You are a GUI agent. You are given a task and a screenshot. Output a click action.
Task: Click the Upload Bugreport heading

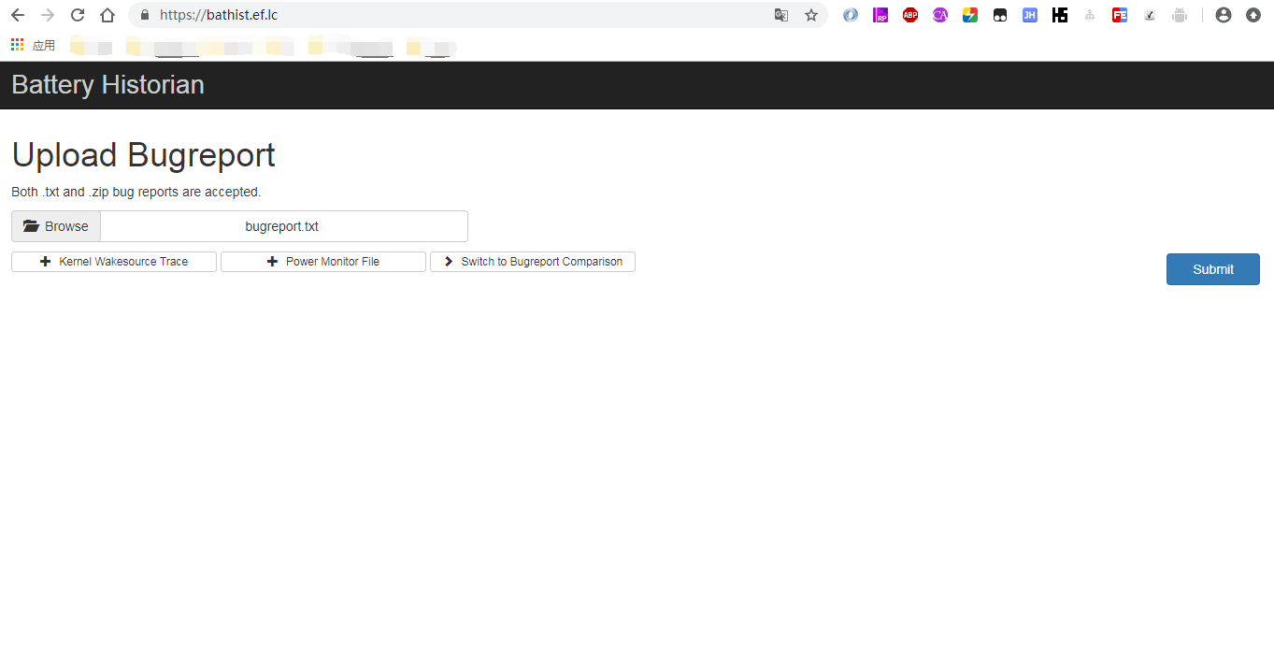click(143, 155)
